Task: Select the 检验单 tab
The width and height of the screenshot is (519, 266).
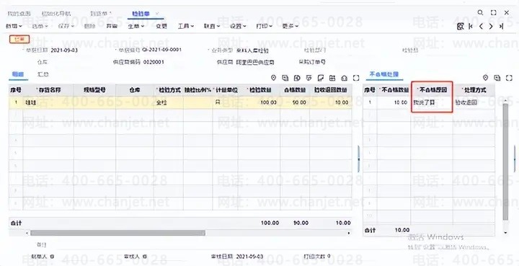Action: point(141,14)
